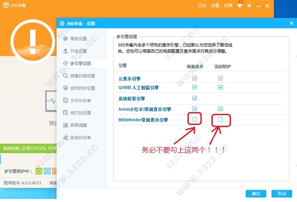Open 升级设置 in the settings sidebar
297x202 pixels.
pyautogui.click(x=78, y=51)
